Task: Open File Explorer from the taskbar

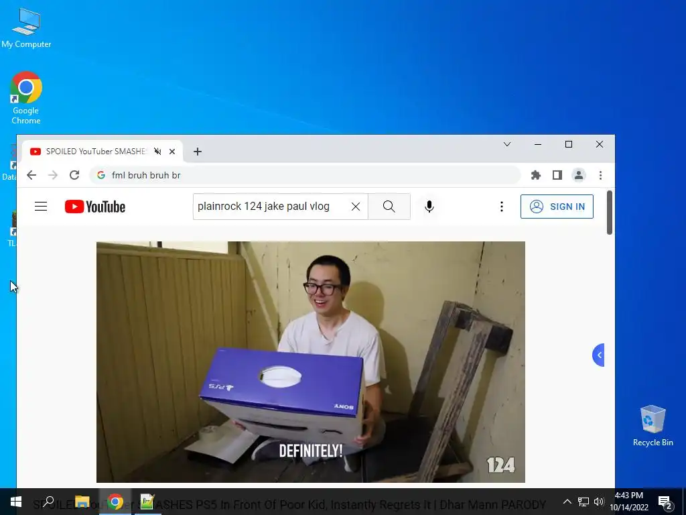Action: point(82,502)
